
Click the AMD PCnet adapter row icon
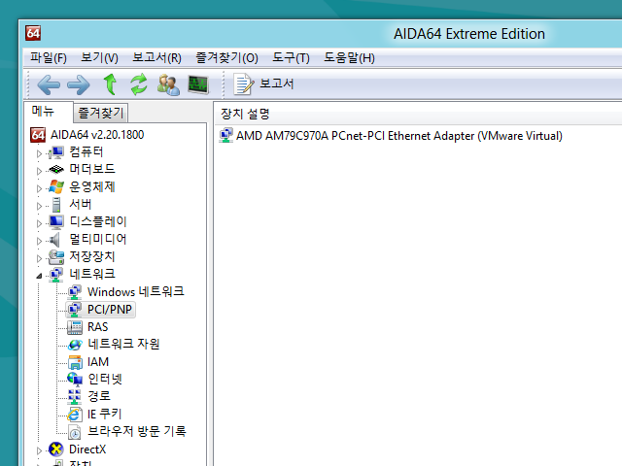point(225,136)
